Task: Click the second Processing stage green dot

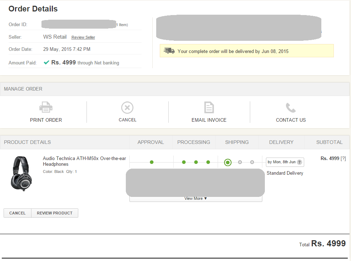Action: (x=196, y=162)
